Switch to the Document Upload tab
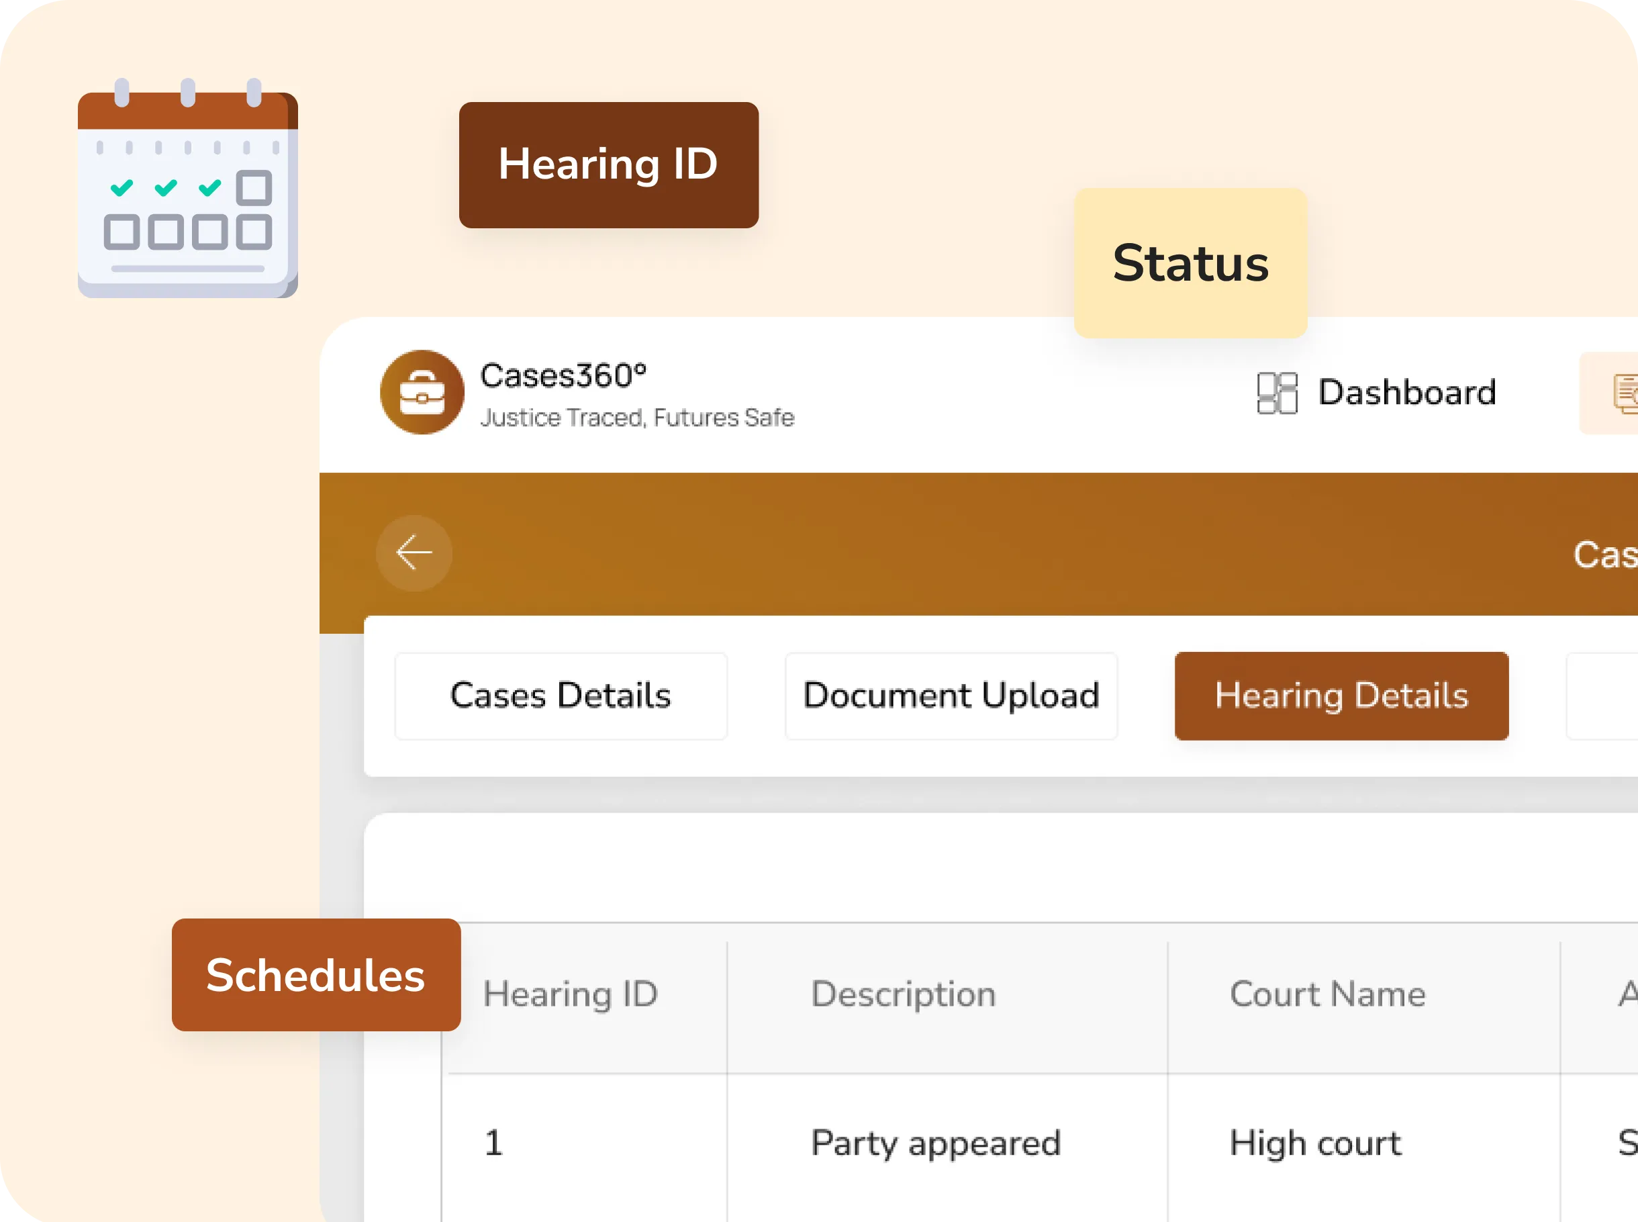1638x1222 pixels. [x=951, y=696]
